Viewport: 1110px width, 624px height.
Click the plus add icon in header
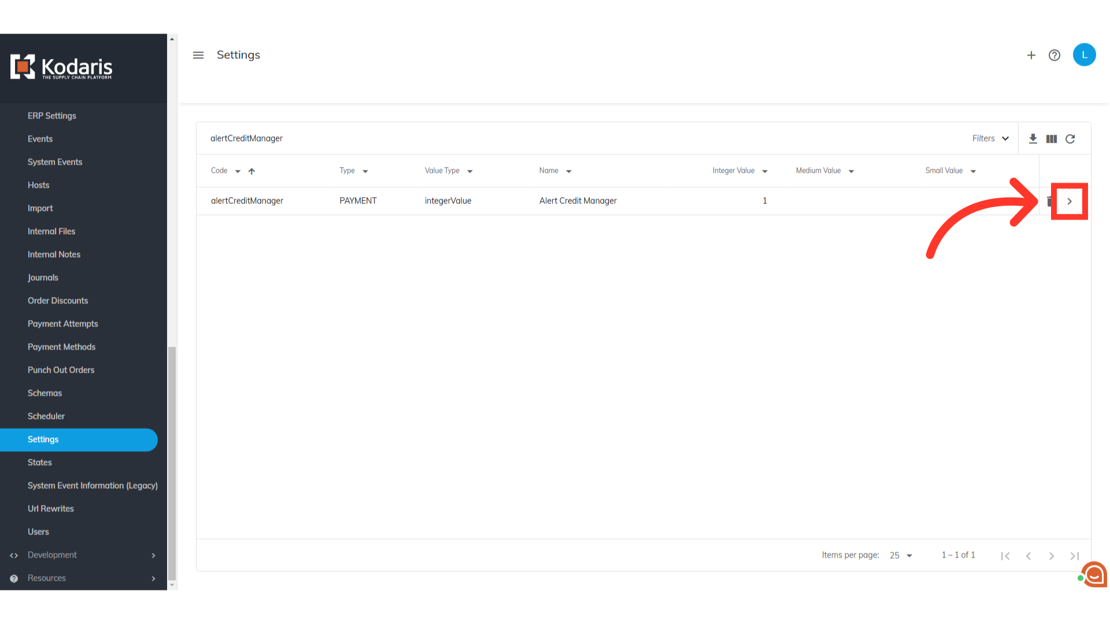[1031, 55]
